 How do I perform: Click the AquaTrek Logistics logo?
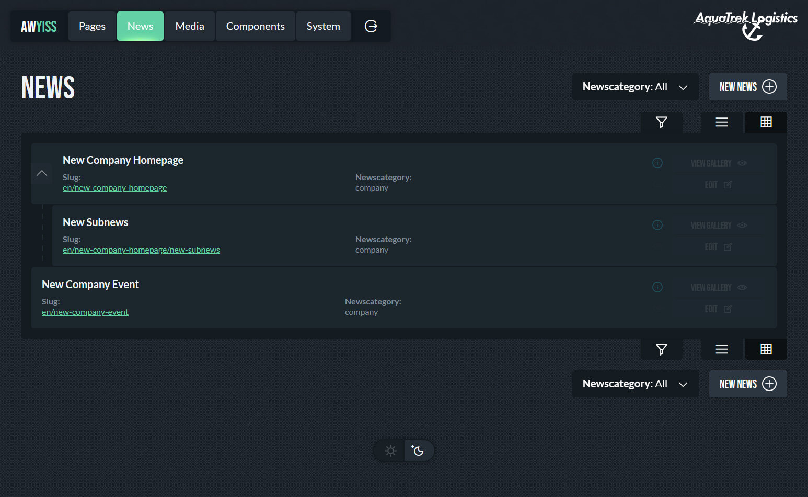click(x=745, y=25)
